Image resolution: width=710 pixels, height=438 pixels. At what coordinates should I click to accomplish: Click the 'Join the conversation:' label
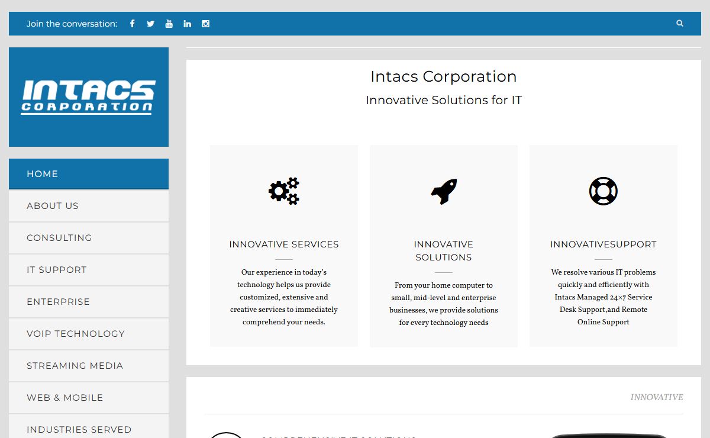pos(72,24)
